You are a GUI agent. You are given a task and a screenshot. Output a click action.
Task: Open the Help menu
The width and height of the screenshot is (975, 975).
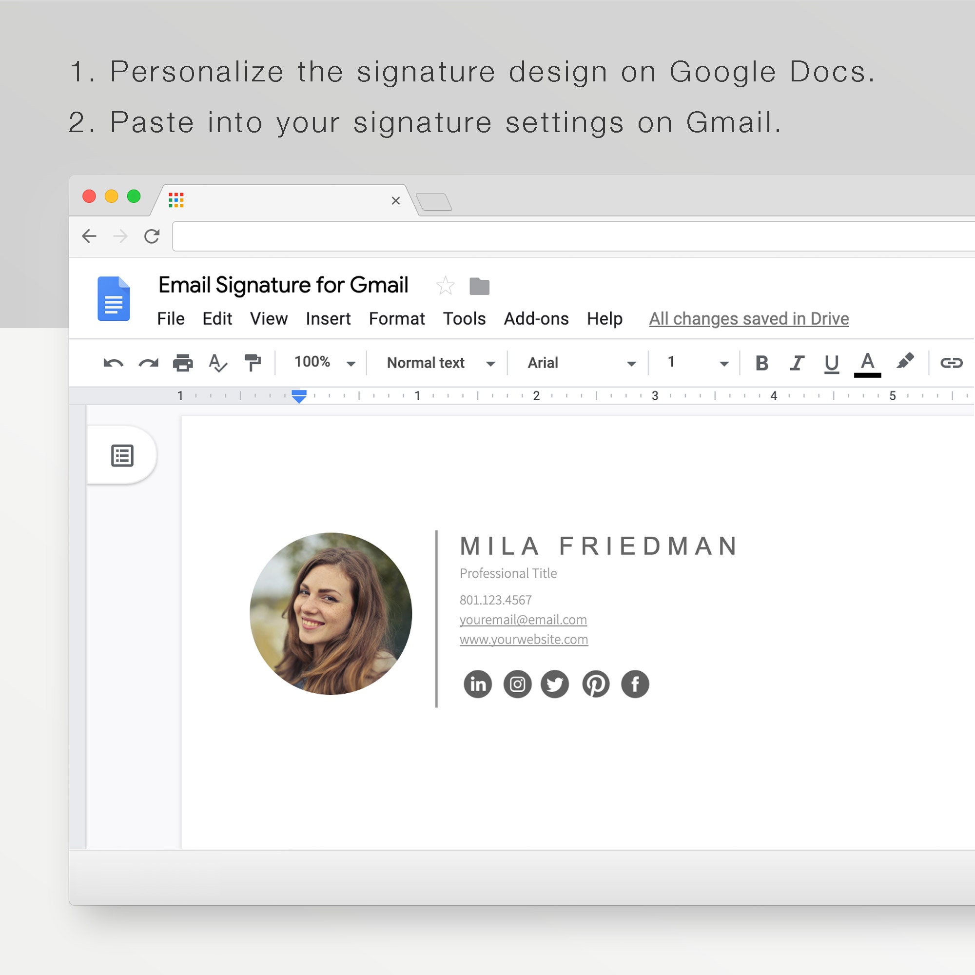click(604, 319)
